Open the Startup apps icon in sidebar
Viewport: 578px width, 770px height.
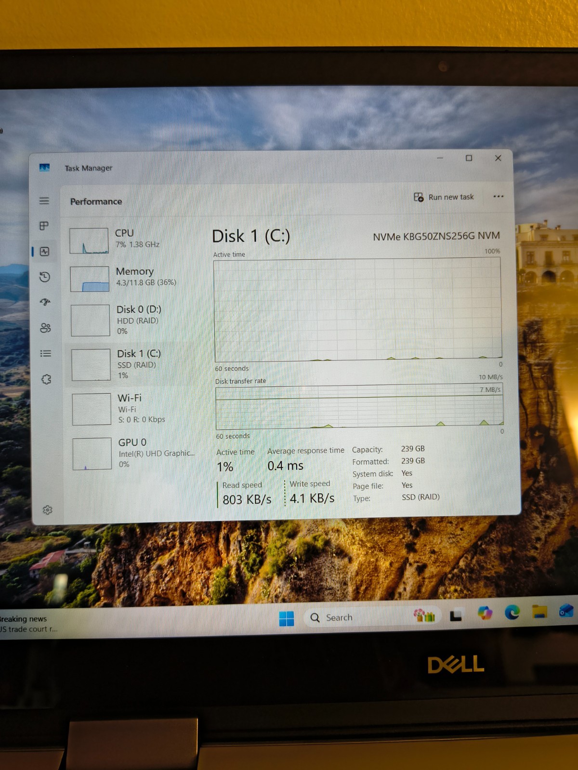point(45,302)
